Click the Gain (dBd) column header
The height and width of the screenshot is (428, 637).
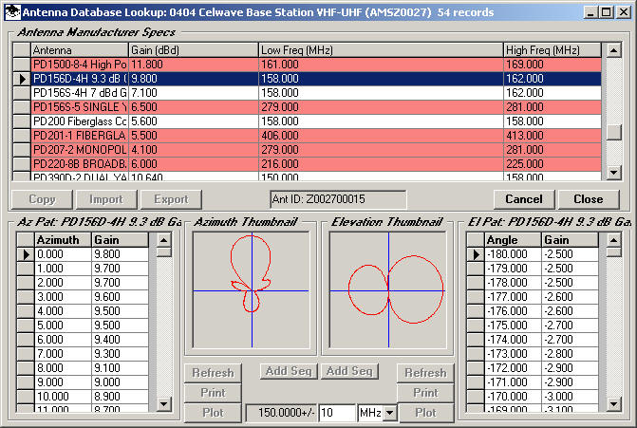click(194, 50)
